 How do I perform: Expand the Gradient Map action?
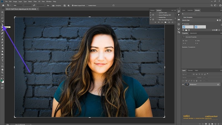[x=157, y=17]
